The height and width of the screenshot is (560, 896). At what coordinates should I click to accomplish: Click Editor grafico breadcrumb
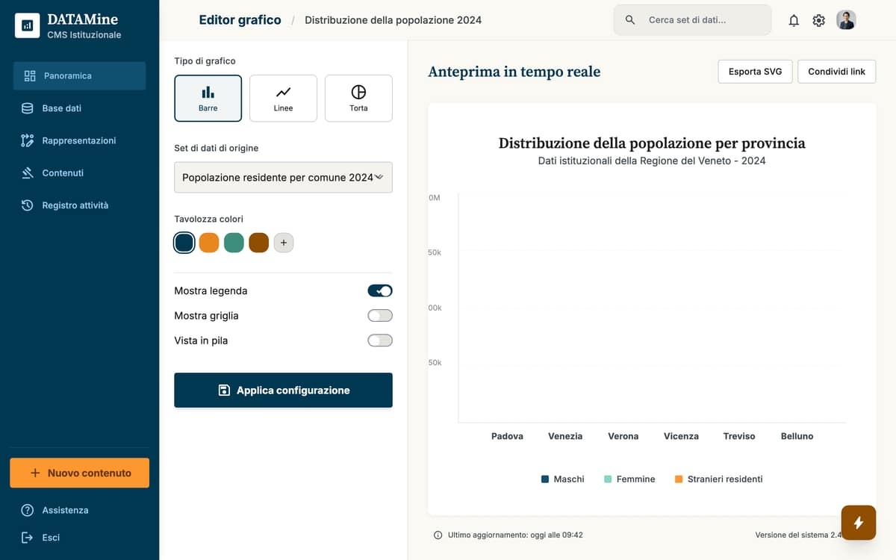(240, 20)
